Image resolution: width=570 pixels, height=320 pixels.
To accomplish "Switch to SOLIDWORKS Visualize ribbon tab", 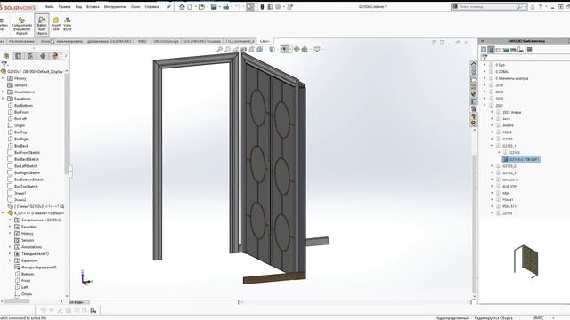I will pos(202,41).
